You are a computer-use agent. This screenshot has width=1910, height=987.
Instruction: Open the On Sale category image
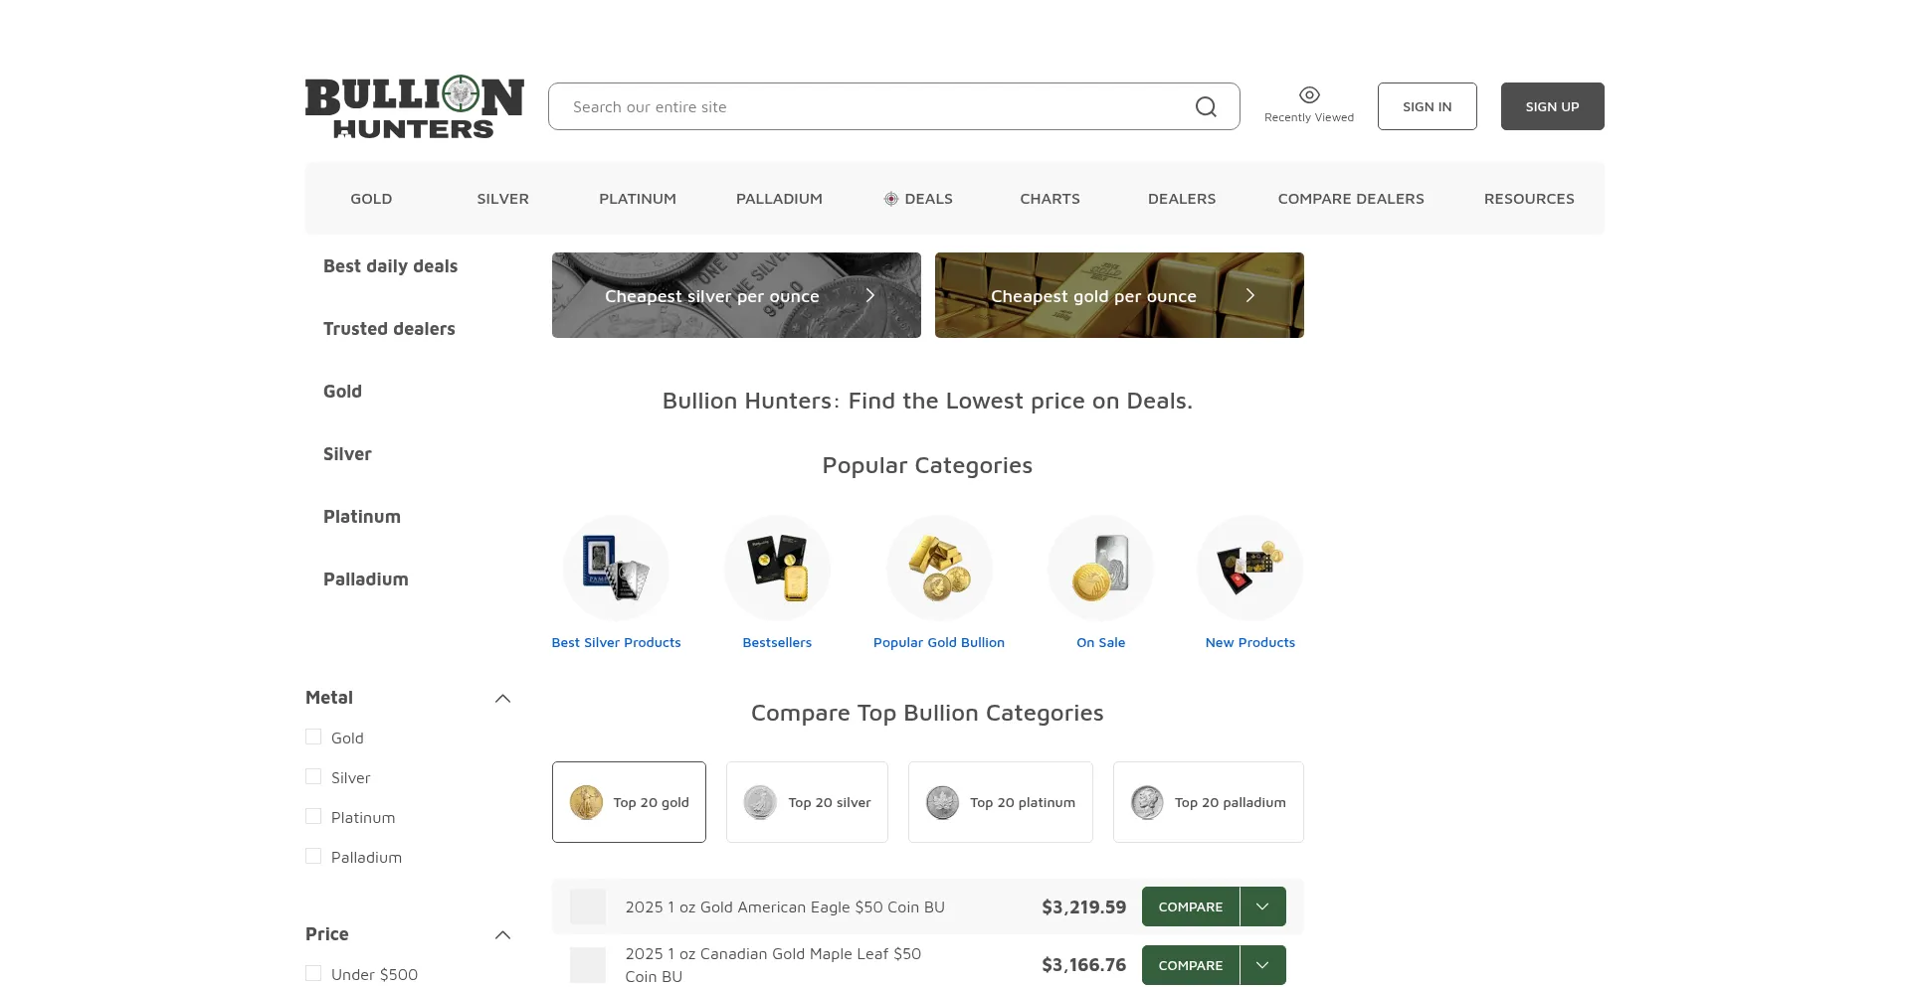1100,568
